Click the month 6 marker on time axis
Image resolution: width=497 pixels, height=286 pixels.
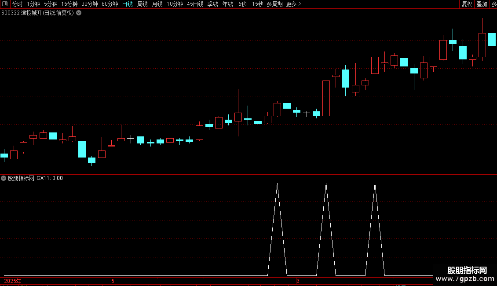pos(298,281)
